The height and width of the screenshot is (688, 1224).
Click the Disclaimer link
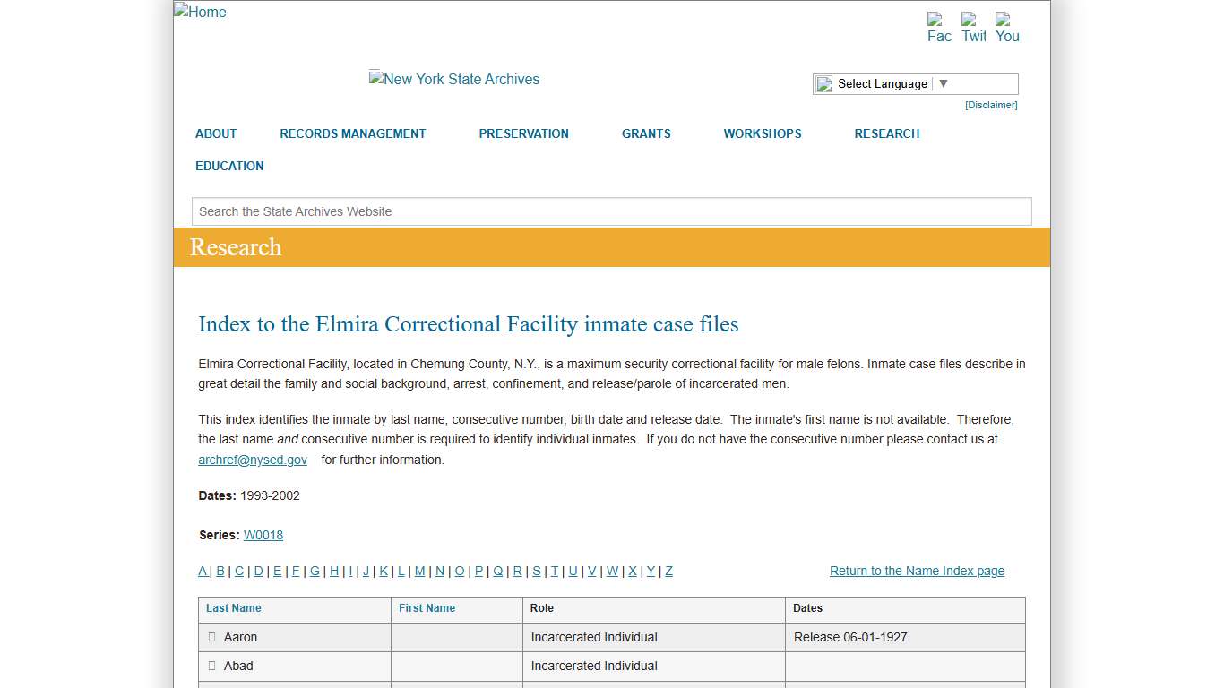pos(990,105)
